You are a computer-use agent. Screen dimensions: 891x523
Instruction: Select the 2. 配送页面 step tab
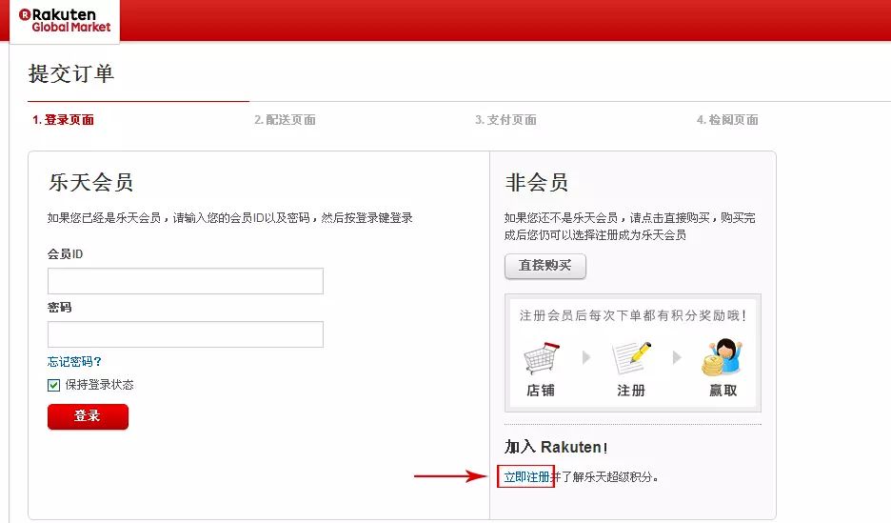[x=285, y=120]
